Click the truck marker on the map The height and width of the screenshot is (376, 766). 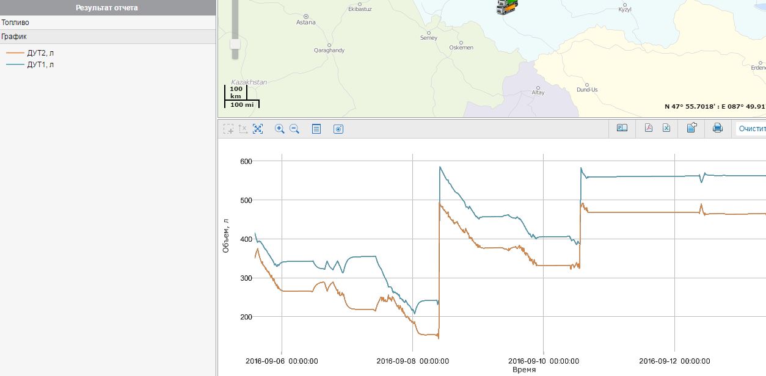point(506,6)
